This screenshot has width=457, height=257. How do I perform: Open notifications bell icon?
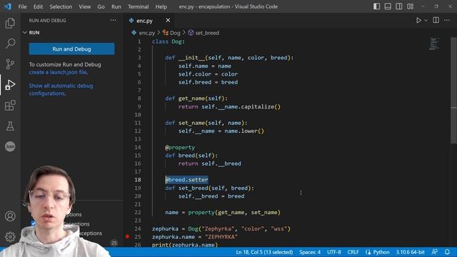click(448, 252)
